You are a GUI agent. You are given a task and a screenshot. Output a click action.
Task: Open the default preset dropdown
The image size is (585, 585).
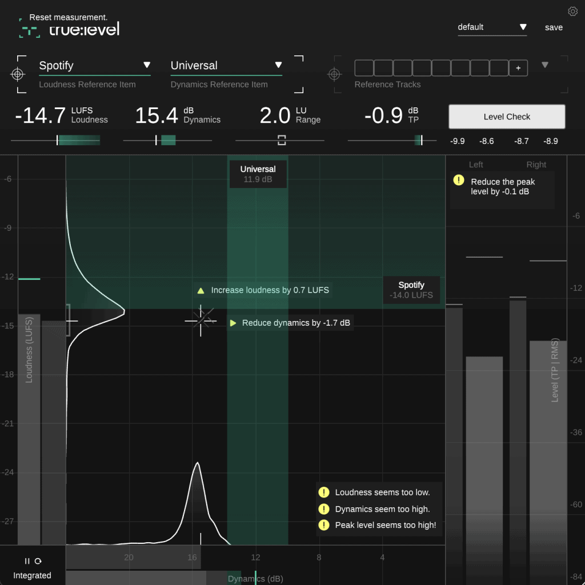coord(492,27)
